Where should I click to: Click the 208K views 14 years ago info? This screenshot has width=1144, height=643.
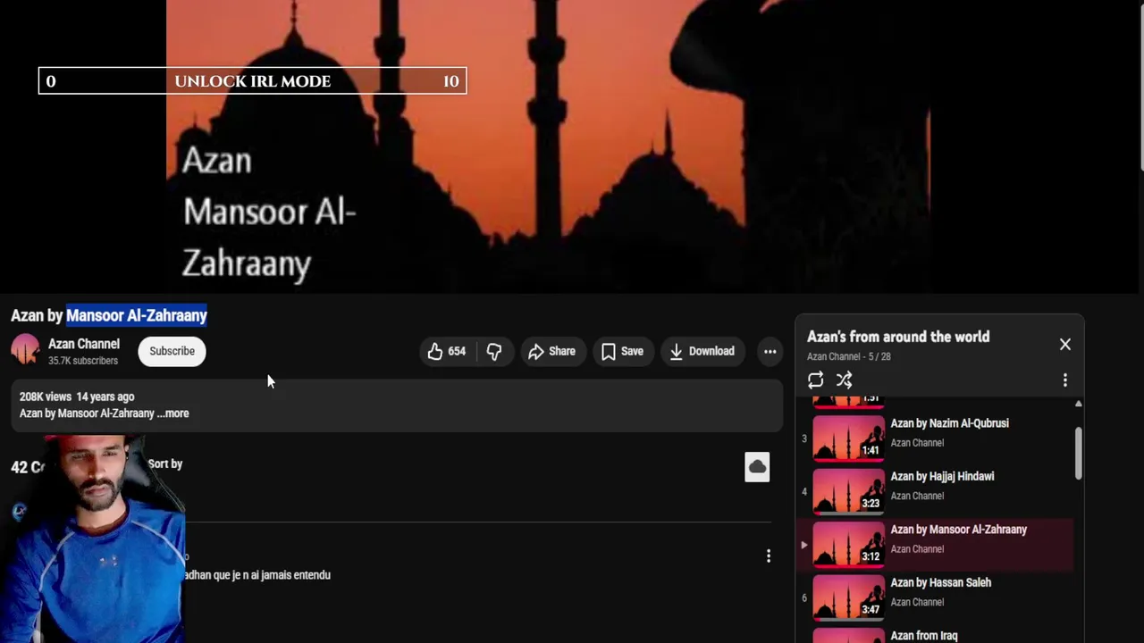point(77,397)
